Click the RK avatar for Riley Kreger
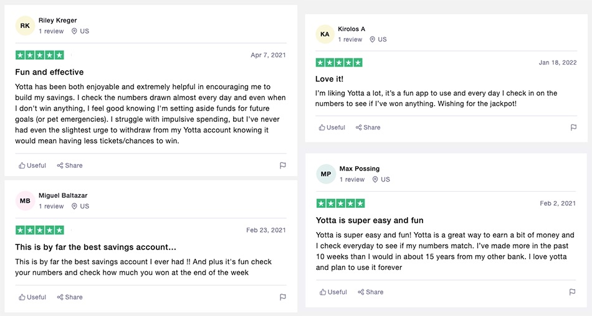 pyautogui.click(x=25, y=26)
